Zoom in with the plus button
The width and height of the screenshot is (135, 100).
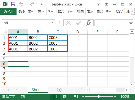115,97
